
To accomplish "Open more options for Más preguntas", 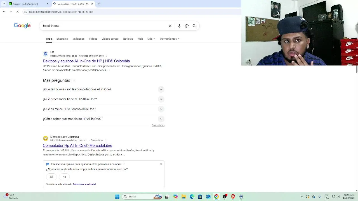I will click(x=74, y=80).
